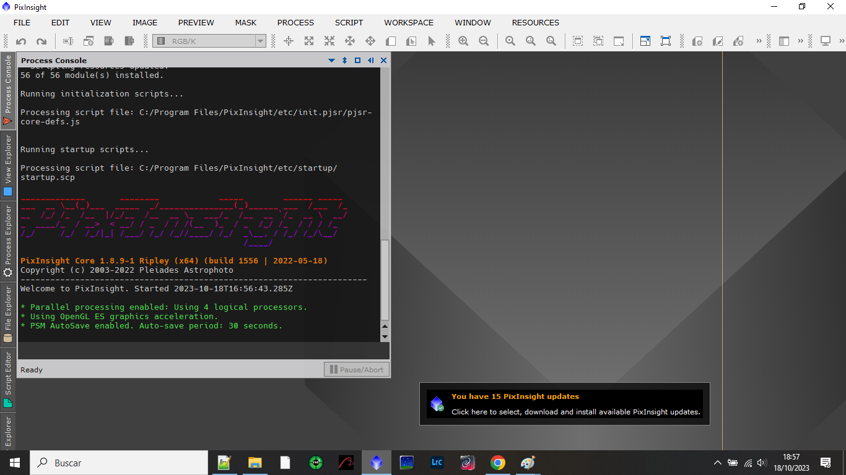Open the Paint palette app in taskbar

(528, 463)
